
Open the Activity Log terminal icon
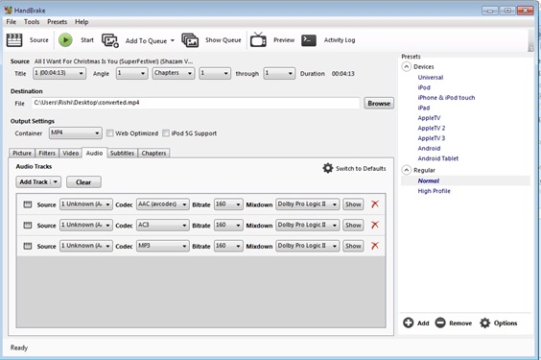[309, 40]
